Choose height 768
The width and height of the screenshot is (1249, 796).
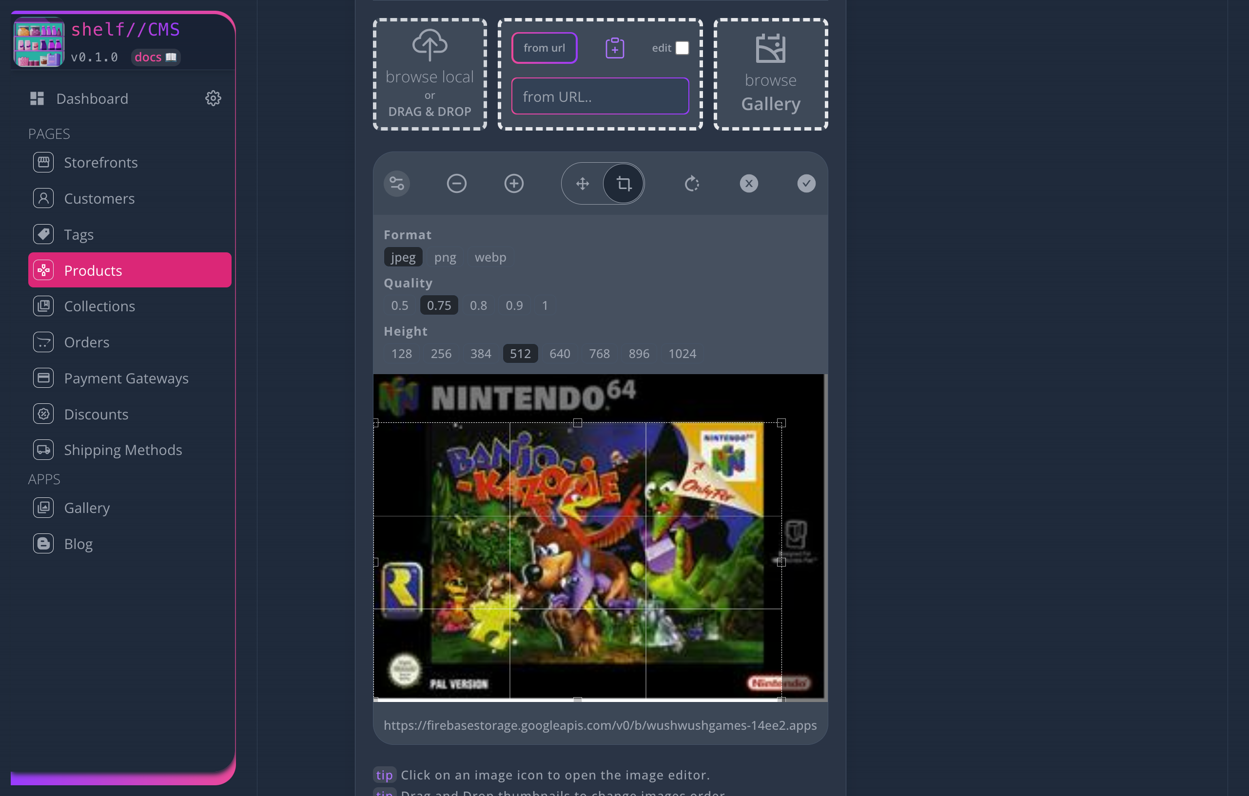coord(599,354)
